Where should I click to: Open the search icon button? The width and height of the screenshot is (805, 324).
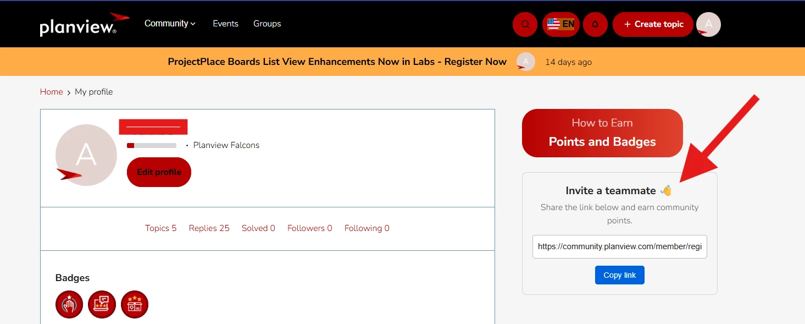pyautogui.click(x=525, y=24)
